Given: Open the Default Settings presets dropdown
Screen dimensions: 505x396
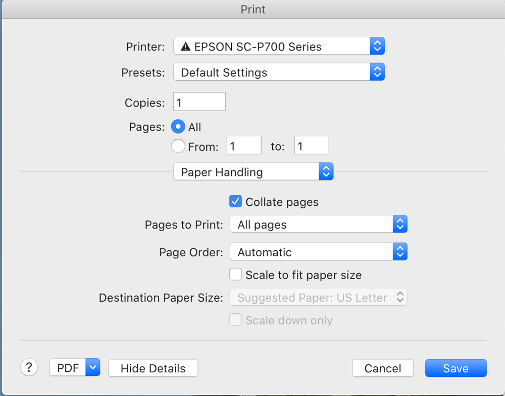Looking at the screenshot, I should tap(272, 72).
